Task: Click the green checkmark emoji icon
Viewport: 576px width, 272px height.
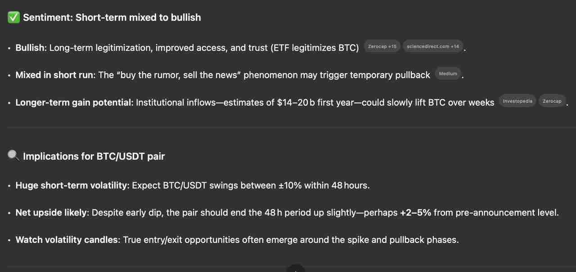Action: coord(13,18)
